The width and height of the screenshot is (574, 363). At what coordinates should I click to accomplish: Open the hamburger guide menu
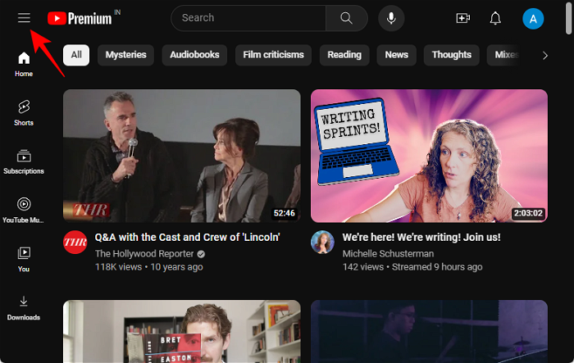pos(24,17)
